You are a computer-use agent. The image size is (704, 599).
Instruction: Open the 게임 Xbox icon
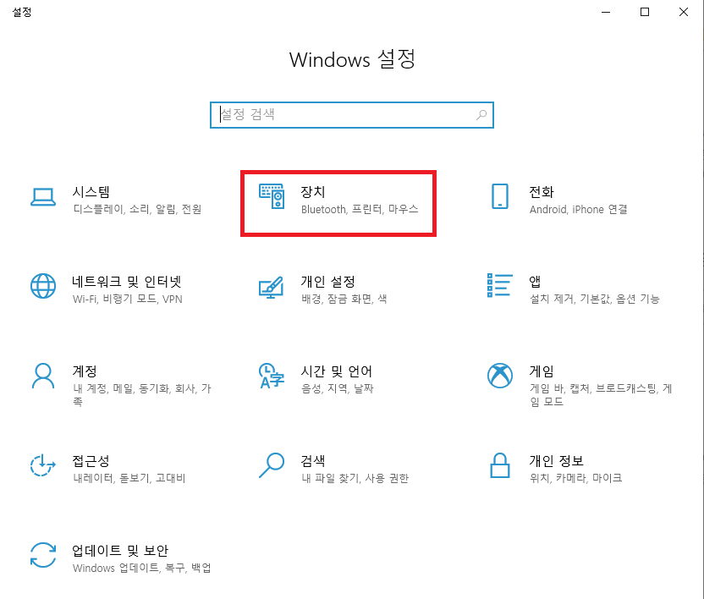pos(500,376)
